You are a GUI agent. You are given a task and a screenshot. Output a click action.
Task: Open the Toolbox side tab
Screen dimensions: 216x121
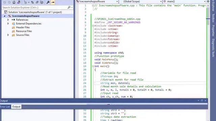point(213,18)
